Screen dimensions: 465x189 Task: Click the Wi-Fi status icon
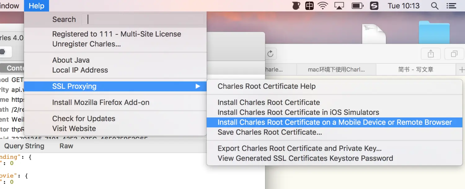pyautogui.click(x=323, y=6)
